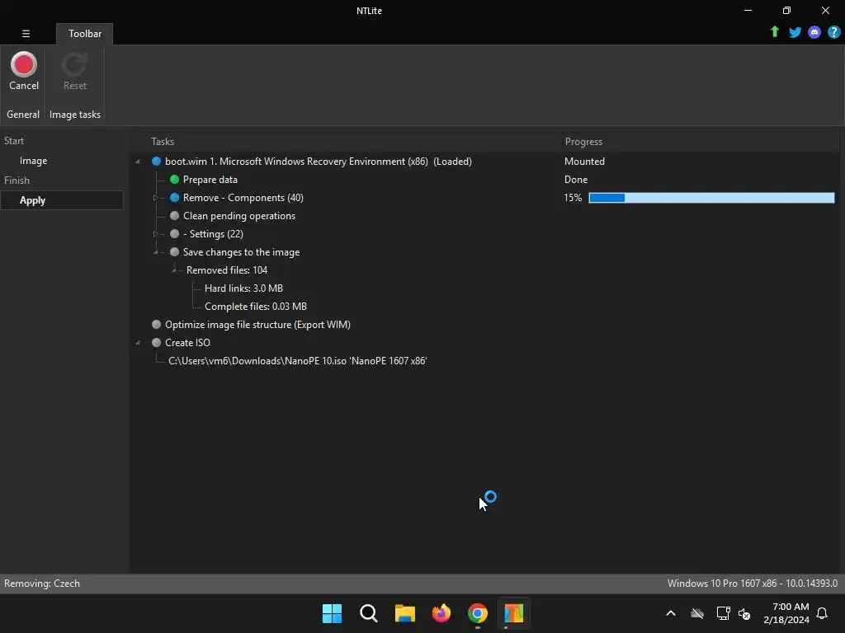Select Complete files: 0.03 MB row

pyautogui.click(x=256, y=307)
